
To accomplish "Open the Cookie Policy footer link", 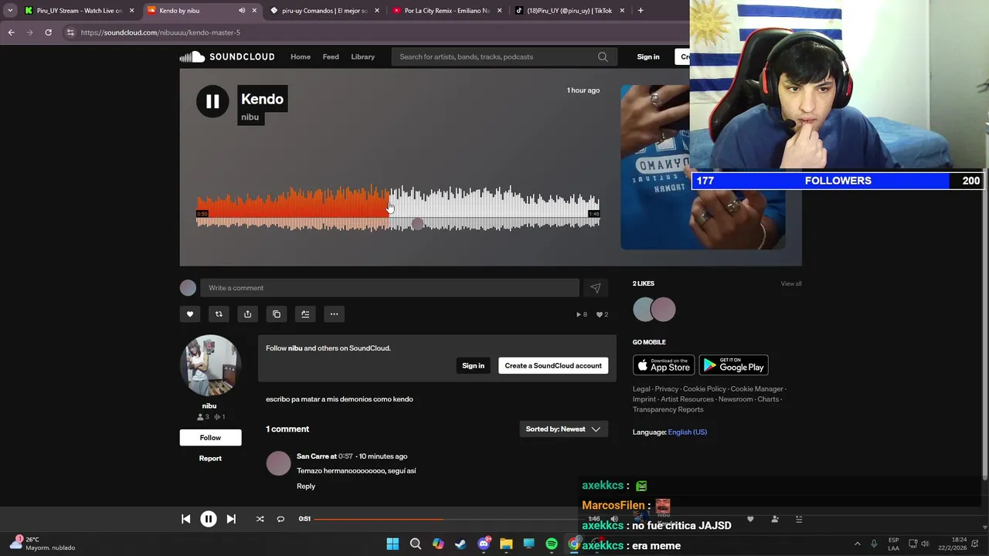I will [x=705, y=389].
